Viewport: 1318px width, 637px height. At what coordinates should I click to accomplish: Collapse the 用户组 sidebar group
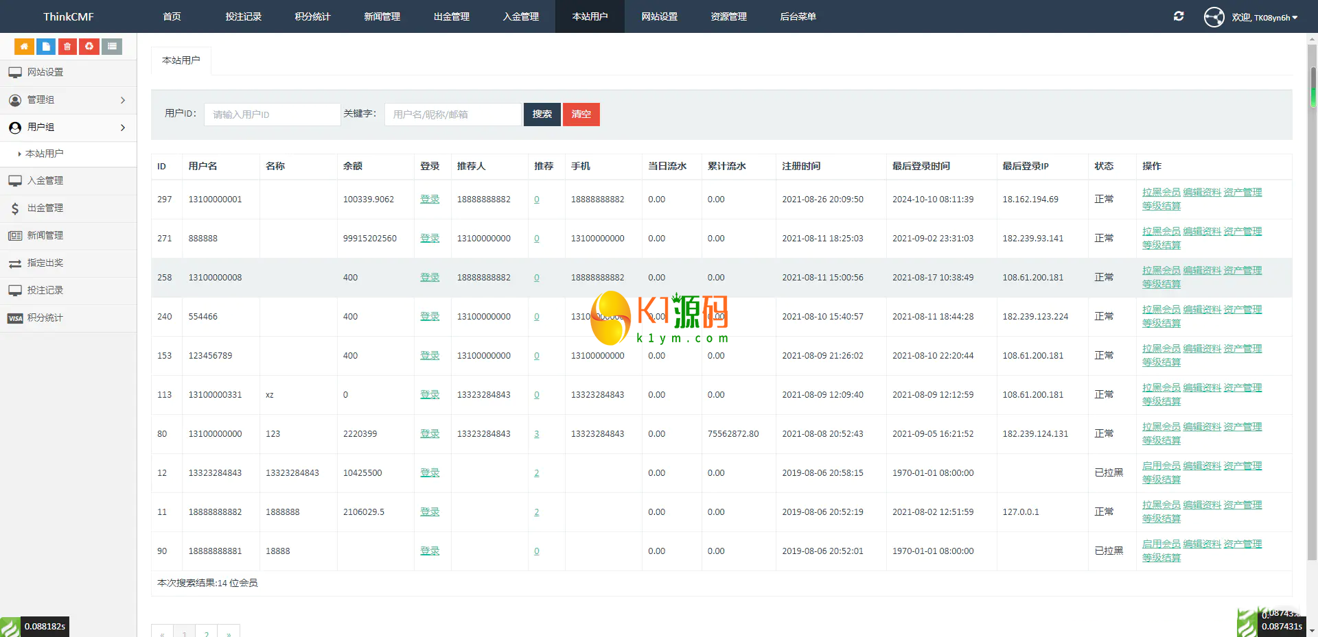[x=69, y=128]
